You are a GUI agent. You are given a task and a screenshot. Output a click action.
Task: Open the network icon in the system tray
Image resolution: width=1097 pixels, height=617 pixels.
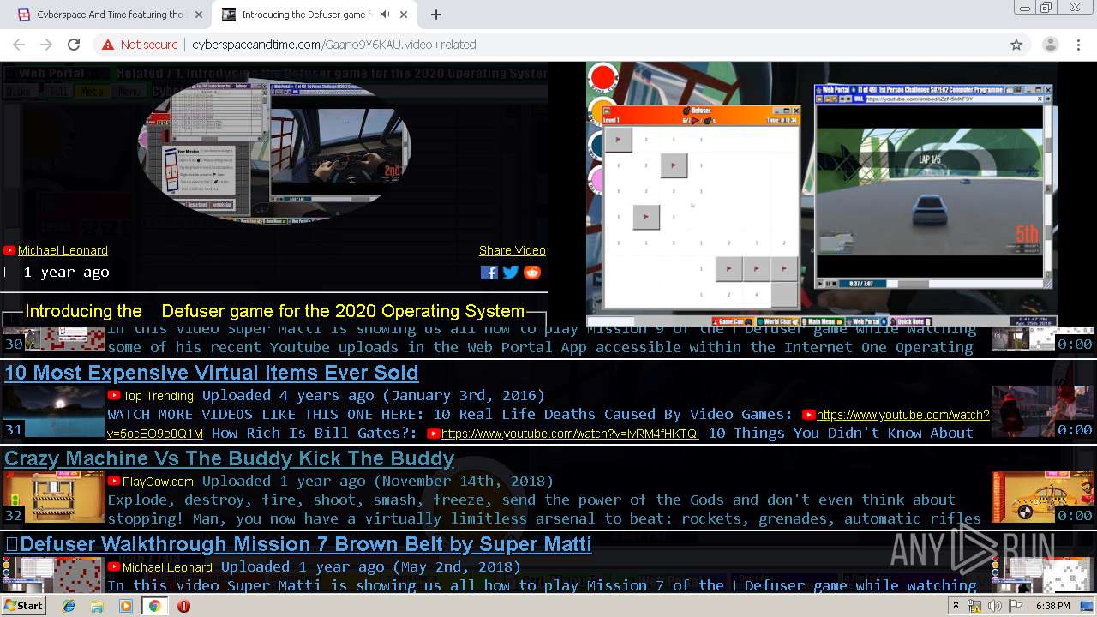click(974, 606)
